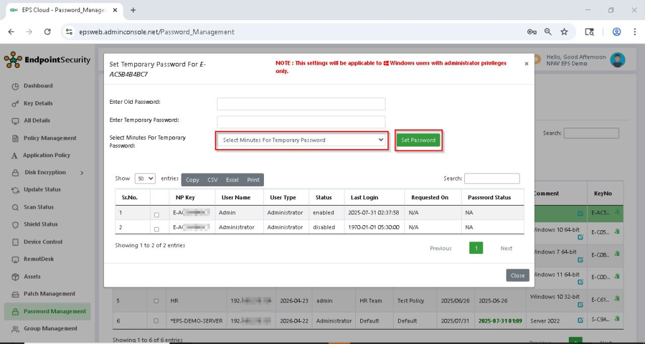Change the Show entries count dropdown
645x344 pixels.
point(145,179)
